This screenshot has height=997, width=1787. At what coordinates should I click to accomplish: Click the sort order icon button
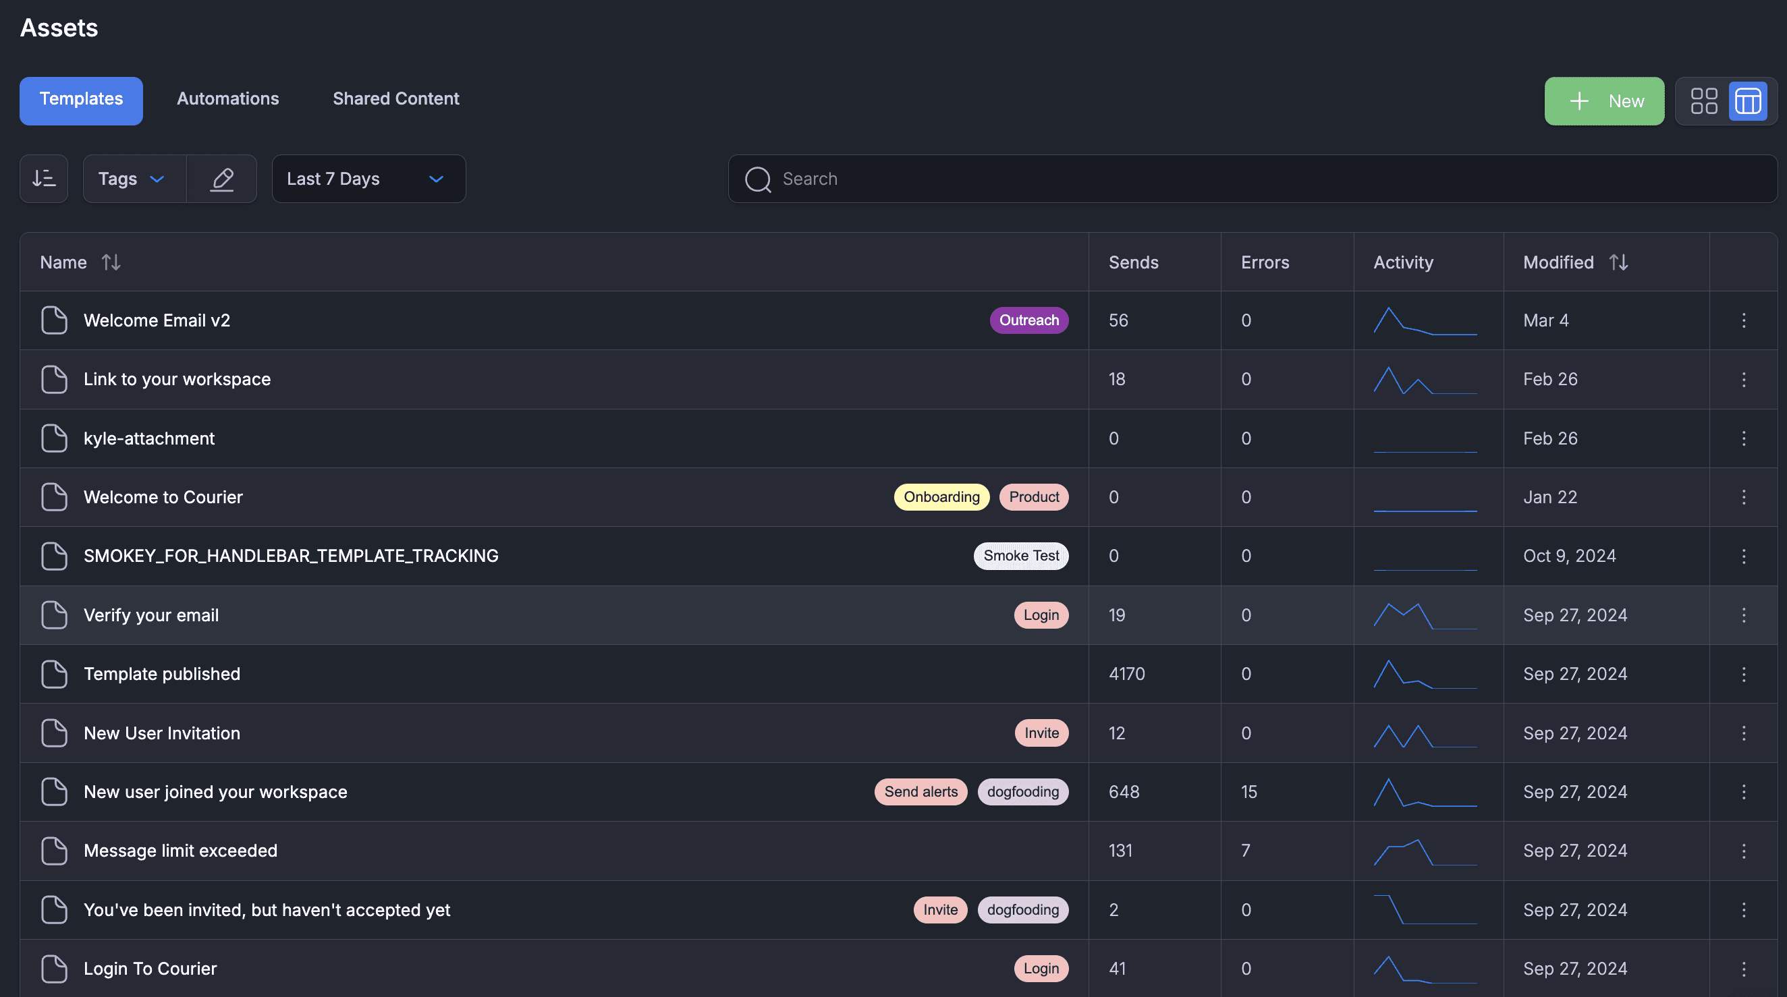click(44, 179)
